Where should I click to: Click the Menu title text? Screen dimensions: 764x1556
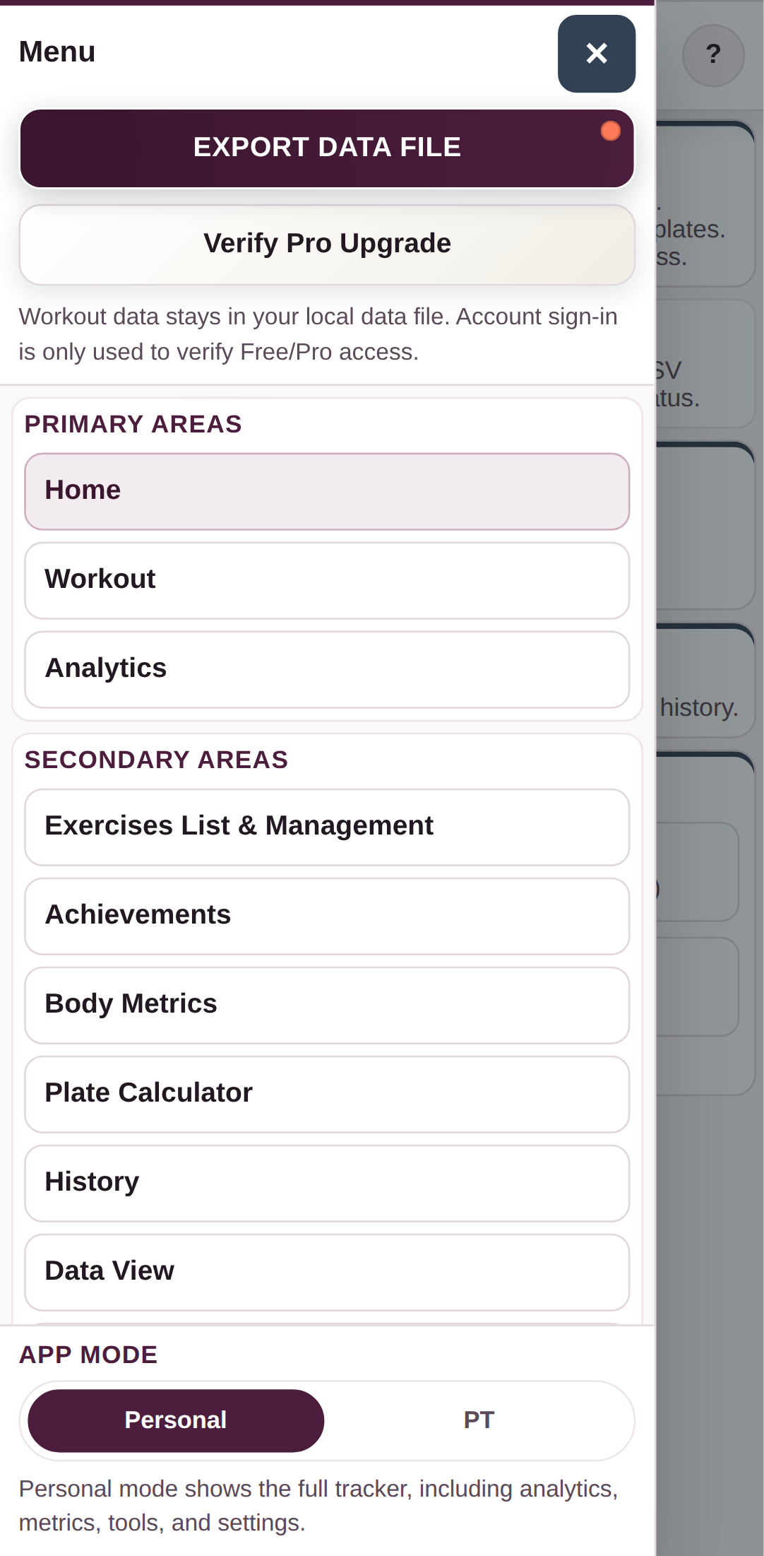pyautogui.click(x=57, y=52)
